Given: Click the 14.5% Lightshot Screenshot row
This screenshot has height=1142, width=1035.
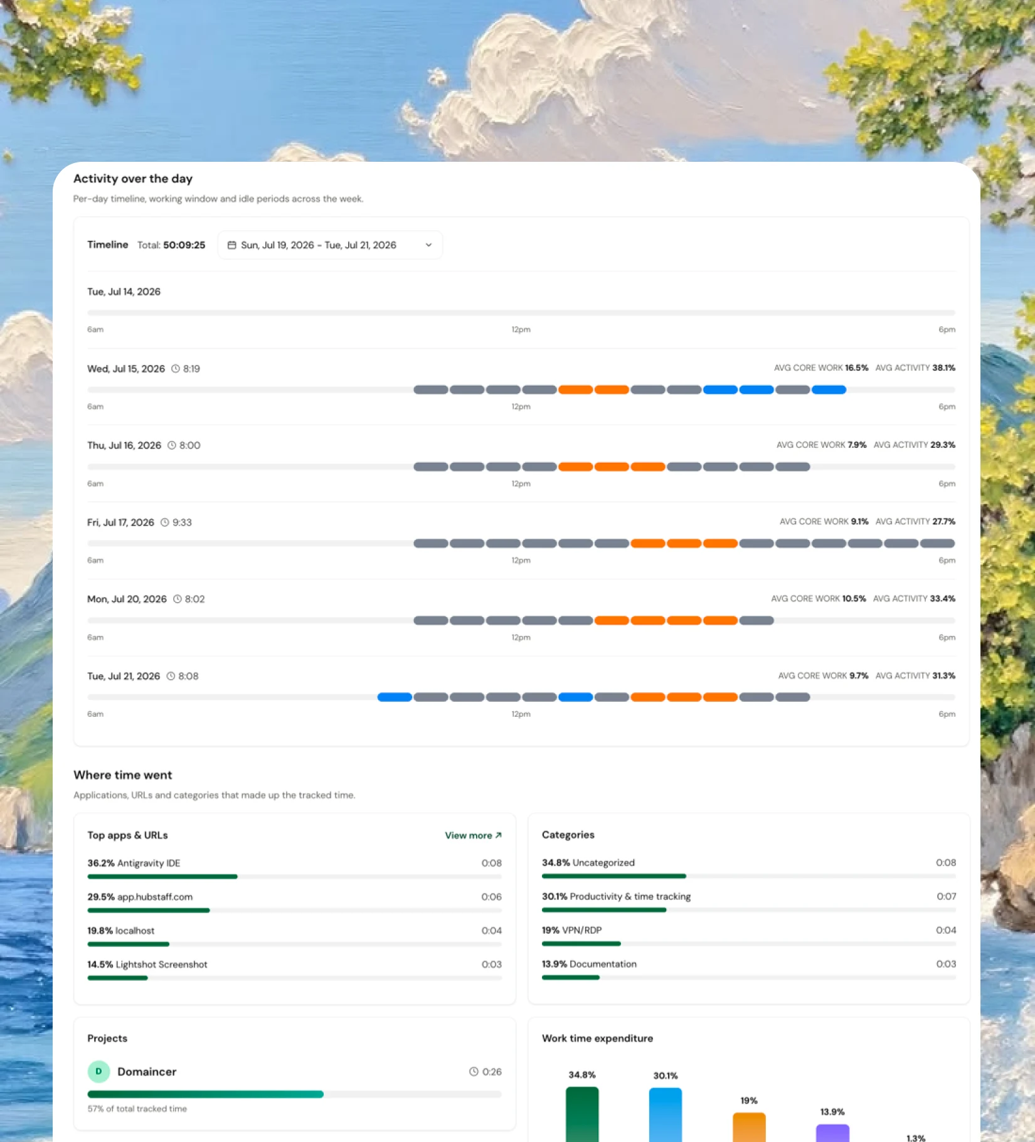Looking at the screenshot, I should [294, 970].
